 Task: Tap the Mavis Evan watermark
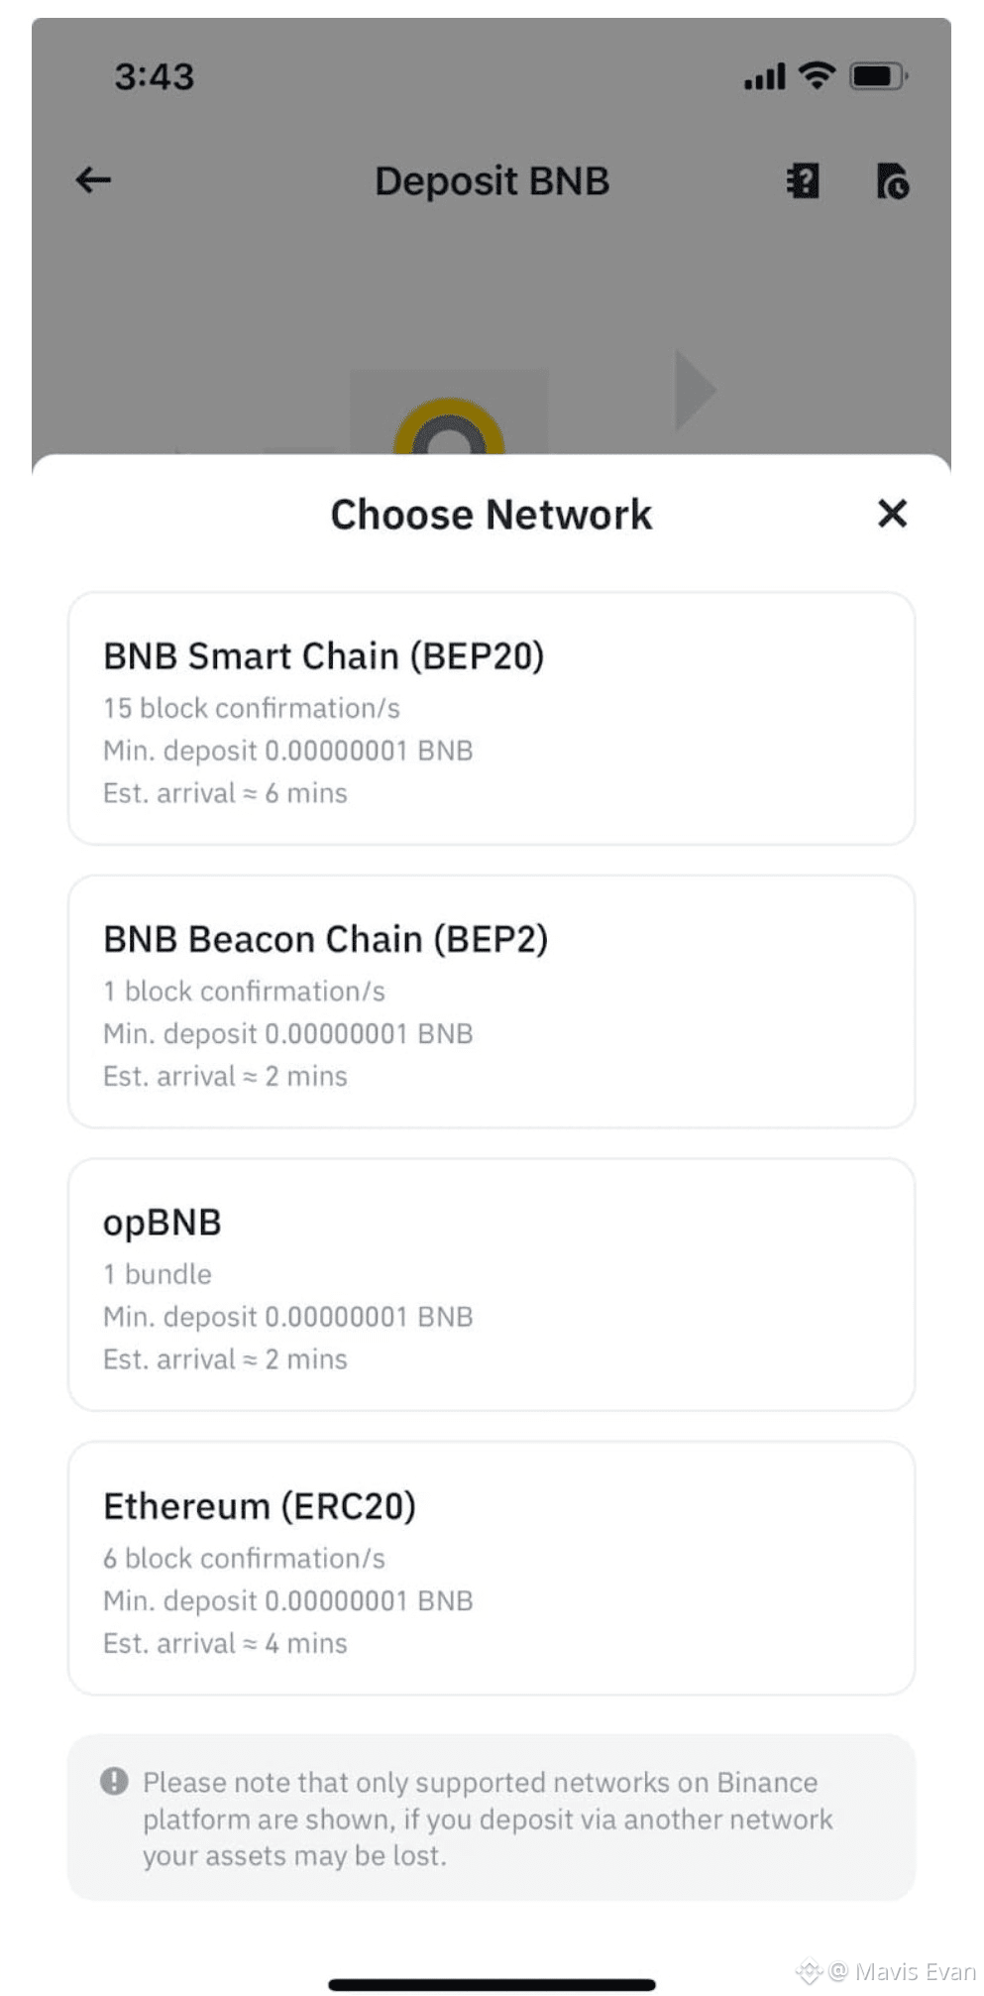pos(900,1971)
